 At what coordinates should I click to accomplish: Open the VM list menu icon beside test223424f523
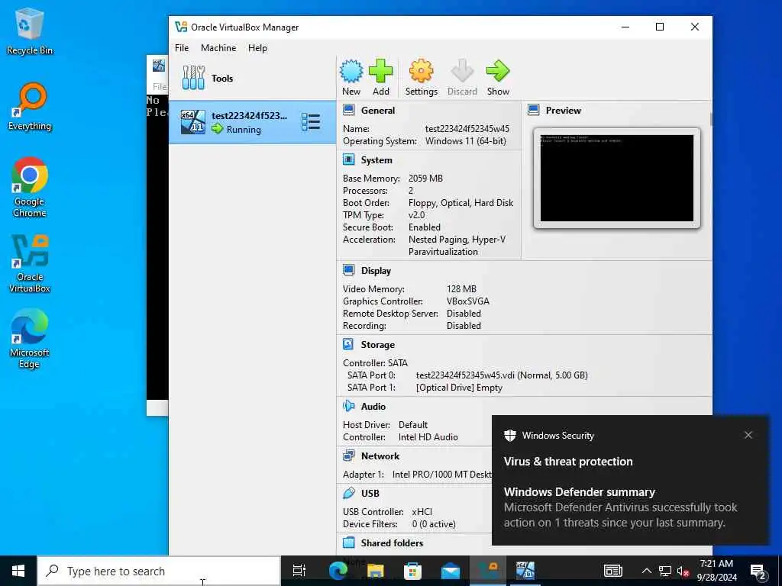[x=311, y=122]
